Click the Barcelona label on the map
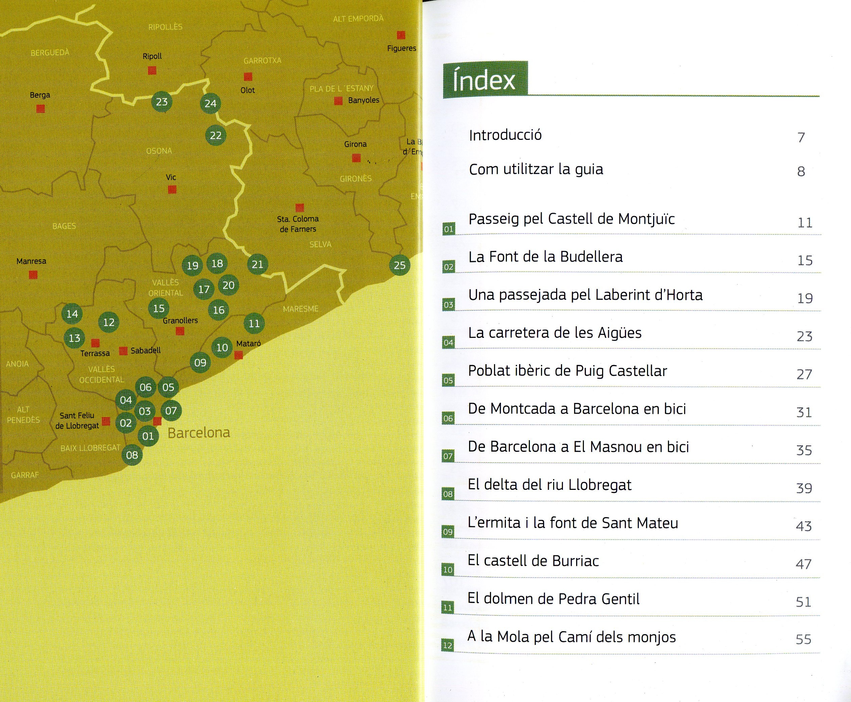Viewport: 851px width, 702px height. click(199, 433)
